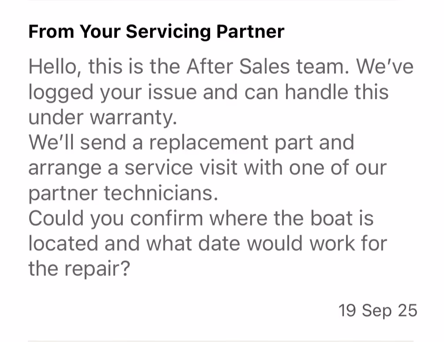
Task: Click the '19 Sep 25' message date
Action: click(x=378, y=311)
